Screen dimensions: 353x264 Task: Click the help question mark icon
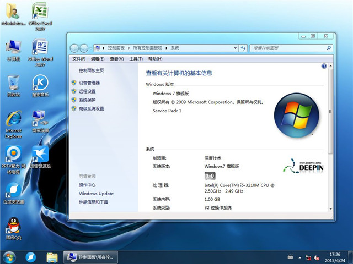tap(324, 66)
